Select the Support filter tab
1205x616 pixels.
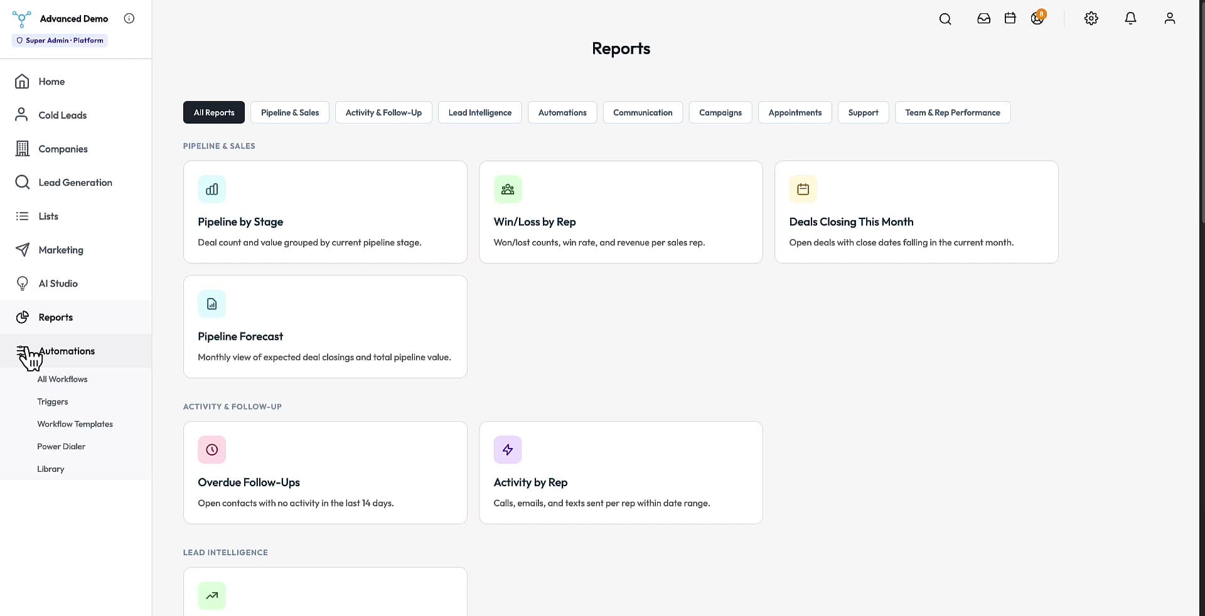[x=864, y=112]
